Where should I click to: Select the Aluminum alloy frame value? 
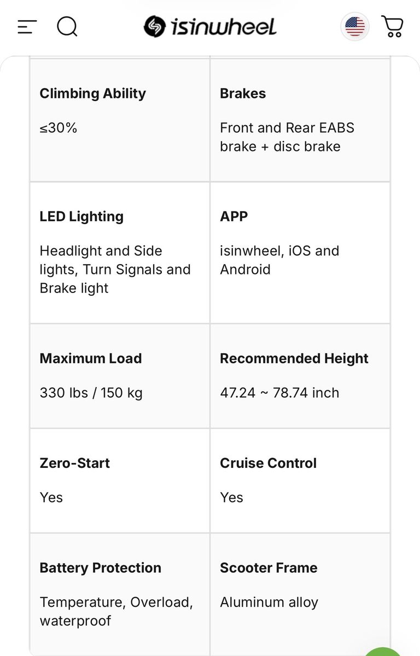pyautogui.click(x=269, y=602)
